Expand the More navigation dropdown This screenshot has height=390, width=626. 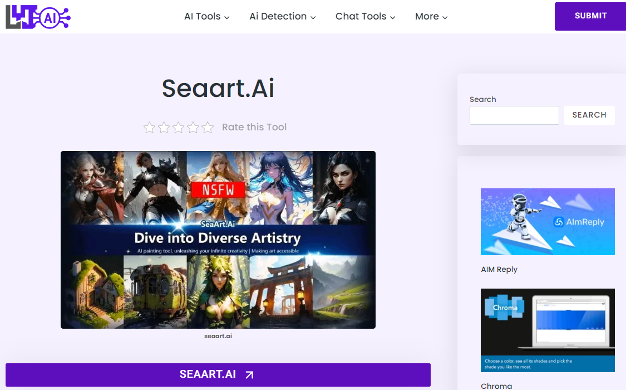tap(431, 16)
